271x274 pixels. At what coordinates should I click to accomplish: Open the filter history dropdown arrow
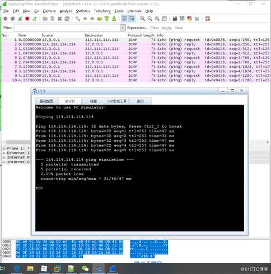123,28
